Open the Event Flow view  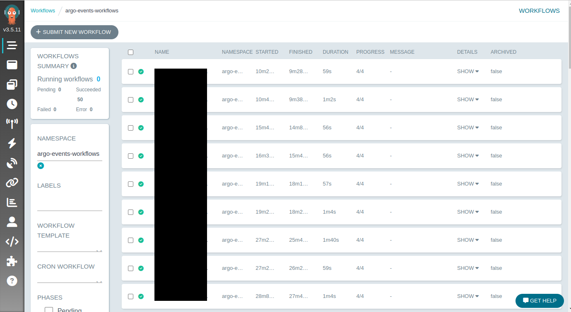[12, 124]
